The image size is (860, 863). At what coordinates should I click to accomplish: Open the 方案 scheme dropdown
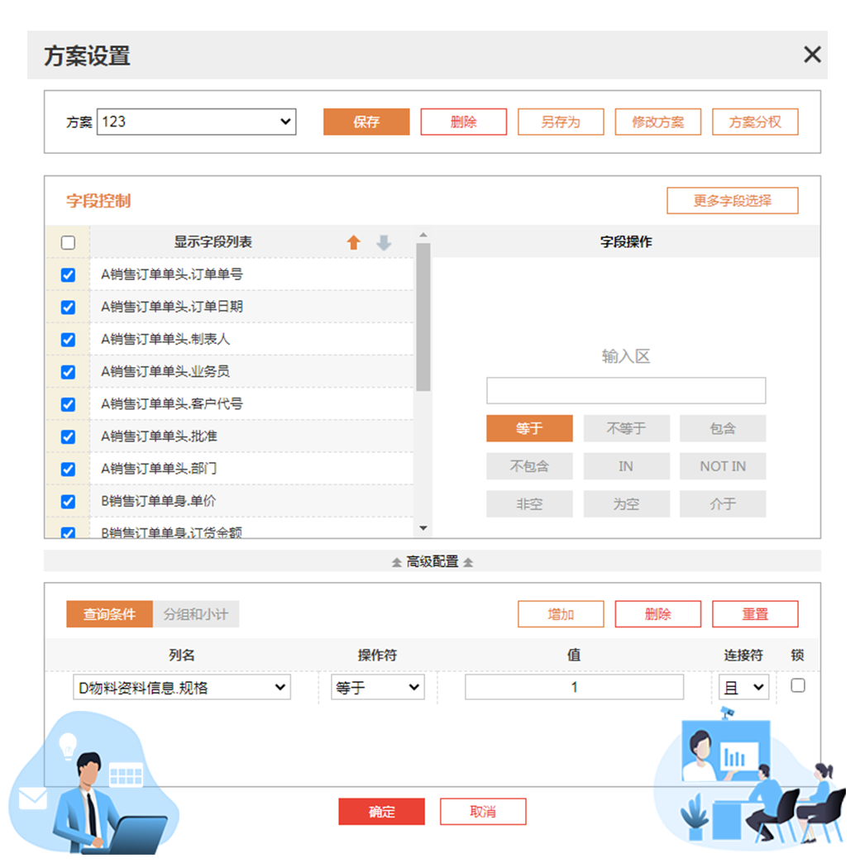(196, 122)
